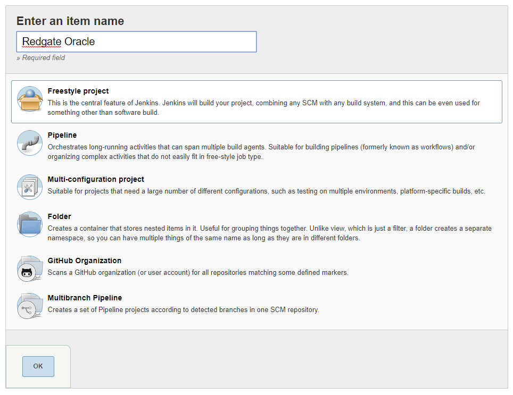Click the Pipeline pipe icon
Screen dimensions: 513x395
[30, 142]
